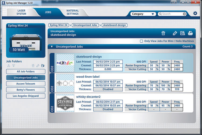Collapse the Uncategorized Jobs section

[52, 47]
